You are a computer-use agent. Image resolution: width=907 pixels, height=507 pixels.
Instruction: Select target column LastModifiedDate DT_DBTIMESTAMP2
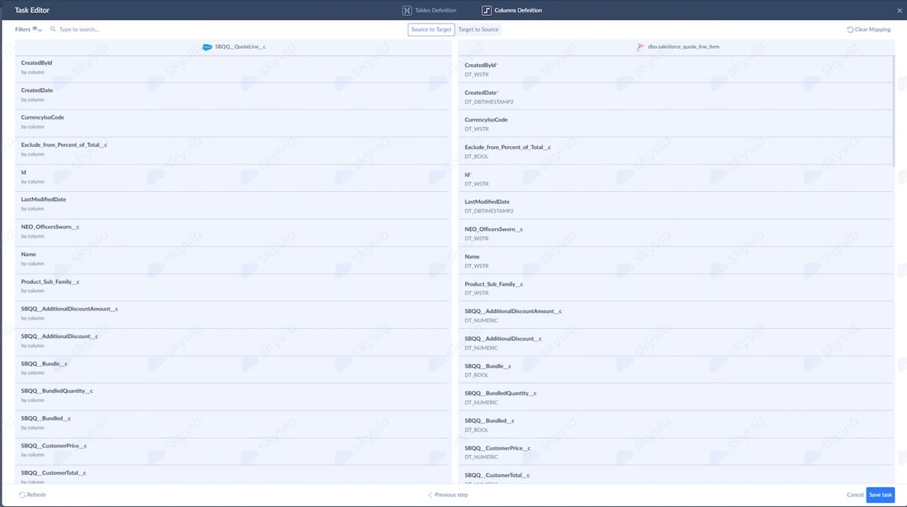click(x=675, y=206)
